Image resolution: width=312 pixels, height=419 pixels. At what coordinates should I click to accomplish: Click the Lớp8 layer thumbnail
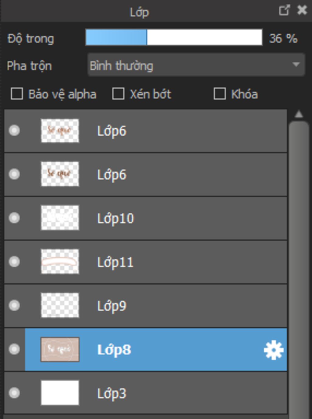pos(60,349)
